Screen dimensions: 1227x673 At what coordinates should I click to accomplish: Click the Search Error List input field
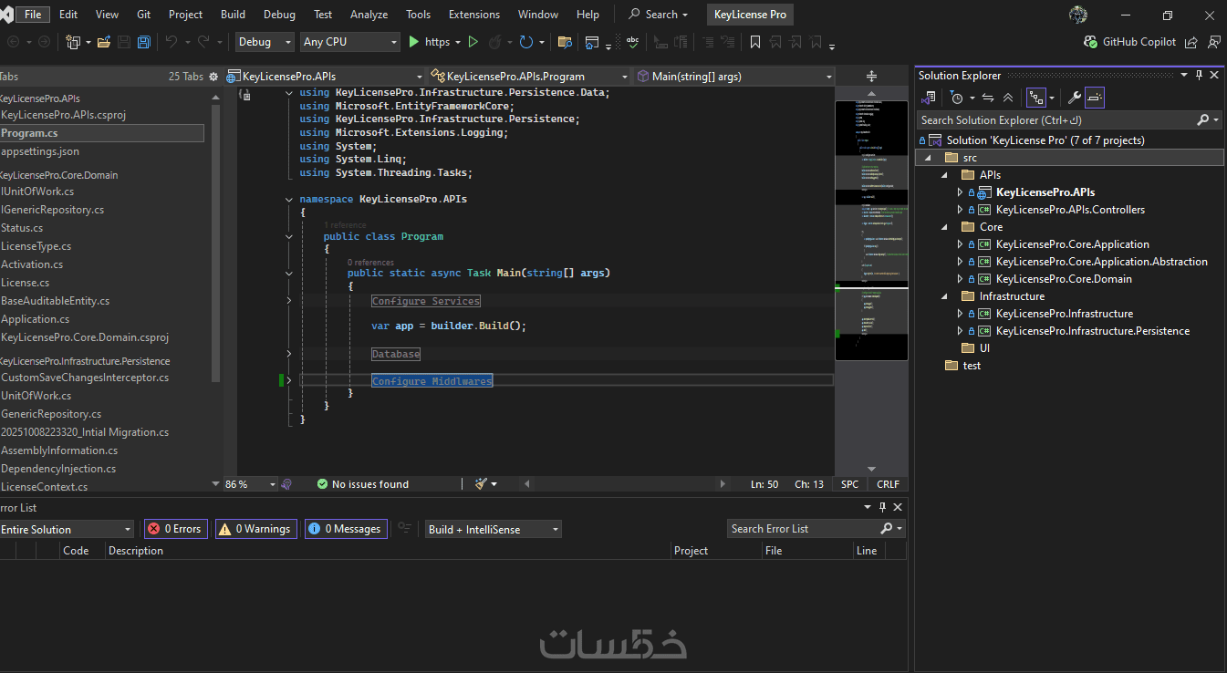[x=803, y=529]
